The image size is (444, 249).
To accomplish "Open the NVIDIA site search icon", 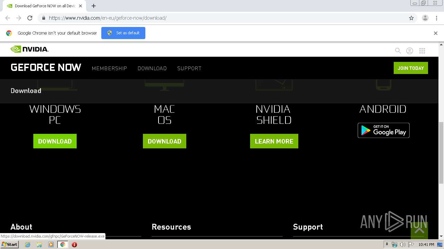I will coord(398,51).
